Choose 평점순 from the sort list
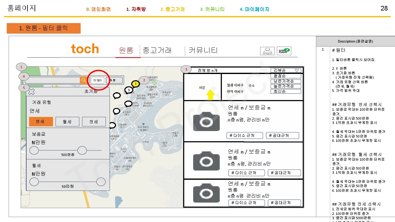 tap(286, 76)
